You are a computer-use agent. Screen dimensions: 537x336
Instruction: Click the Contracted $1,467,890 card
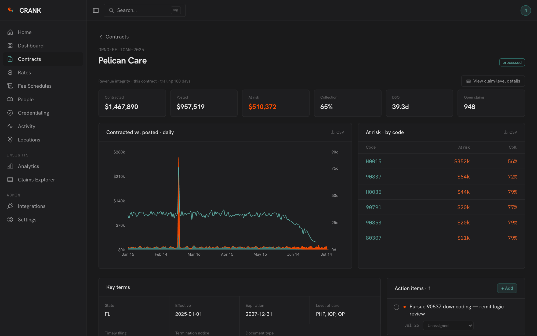pyautogui.click(x=132, y=103)
